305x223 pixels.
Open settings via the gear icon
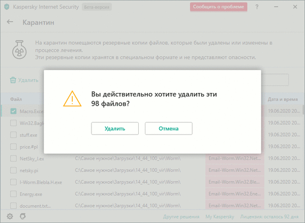click(9, 216)
